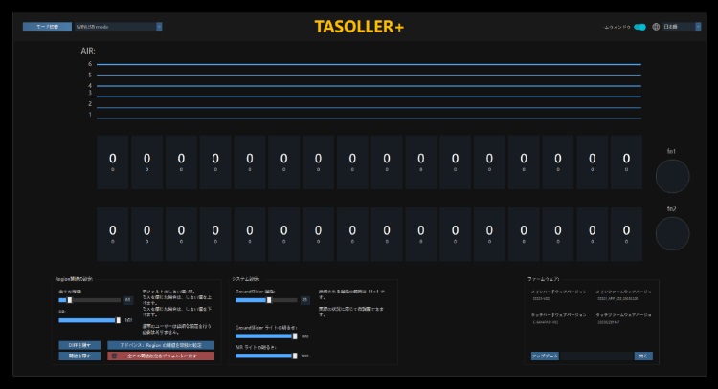
Task: Click the Advanced Region threshold settings button
Action: coord(161,345)
